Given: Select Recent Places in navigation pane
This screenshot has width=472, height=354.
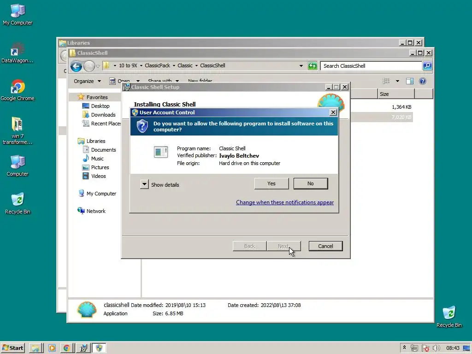Looking at the screenshot, I should (102, 124).
